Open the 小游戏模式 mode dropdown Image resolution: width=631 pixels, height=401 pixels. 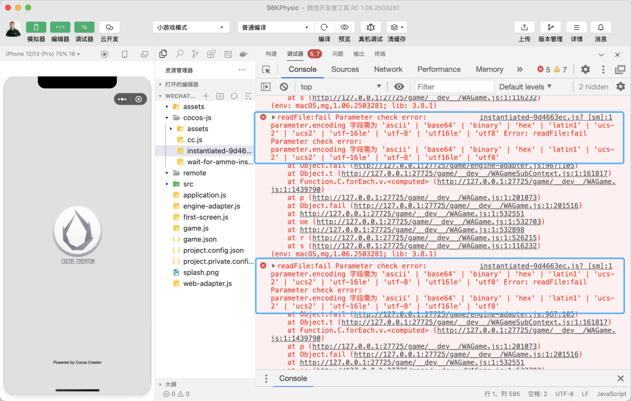190,27
